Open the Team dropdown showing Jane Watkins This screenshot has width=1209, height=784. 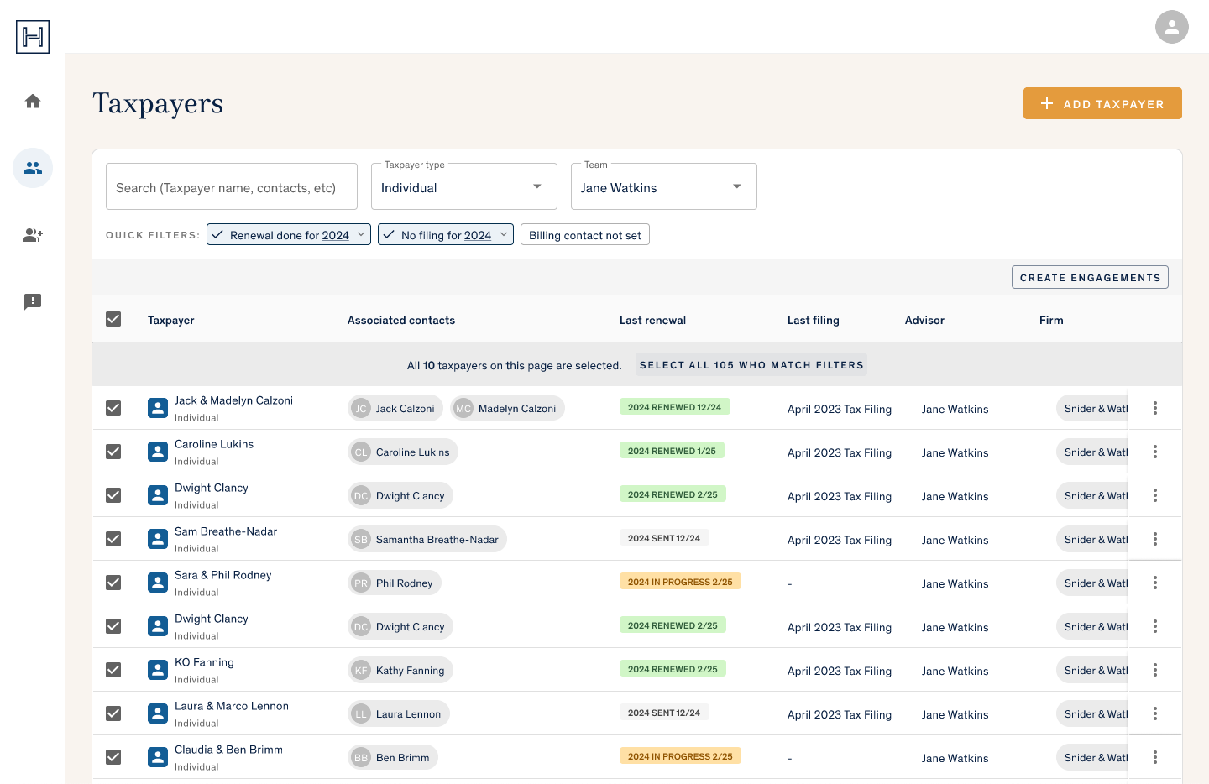(x=664, y=187)
